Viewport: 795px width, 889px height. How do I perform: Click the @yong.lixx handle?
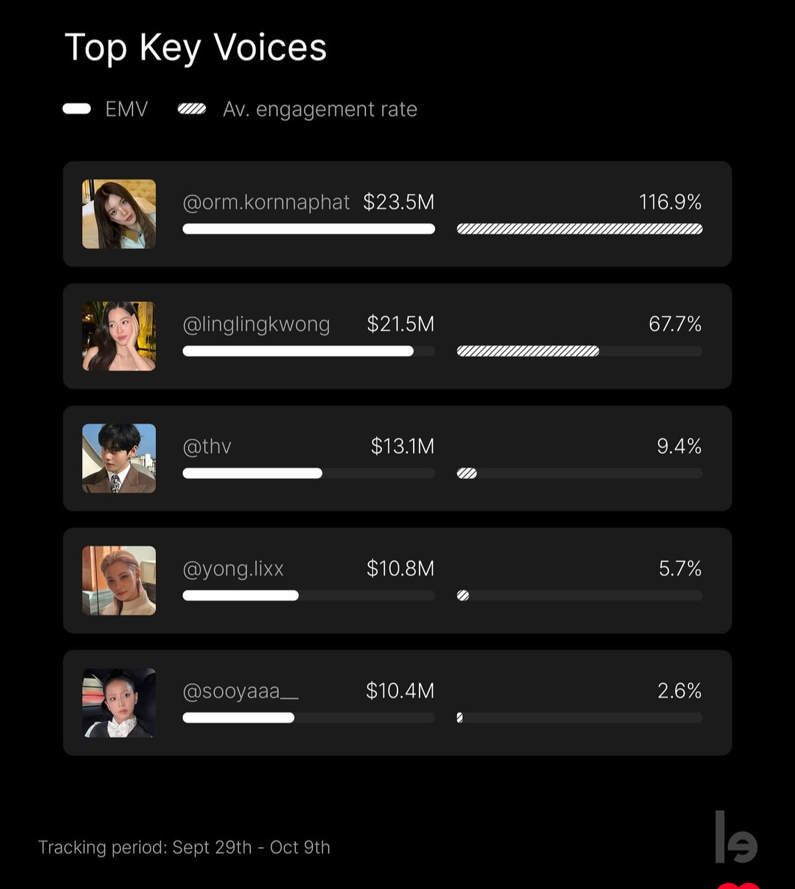[233, 568]
